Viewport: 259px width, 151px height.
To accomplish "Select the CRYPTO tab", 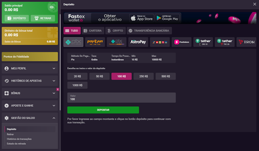I will pos(116,31).
